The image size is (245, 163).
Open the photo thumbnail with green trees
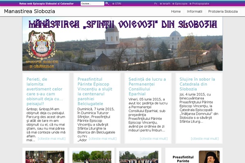click(92, 157)
